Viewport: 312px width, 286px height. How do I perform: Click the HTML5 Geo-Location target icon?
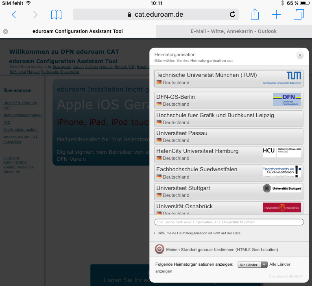click(x=159, y=249)
